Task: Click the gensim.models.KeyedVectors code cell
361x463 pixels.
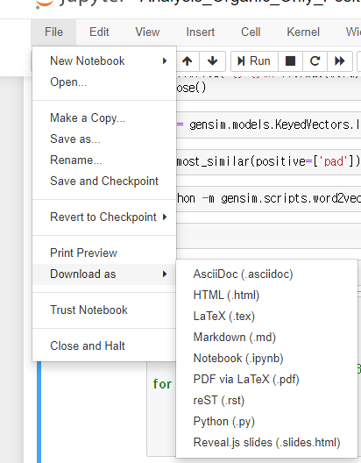Action: [268, 125]
